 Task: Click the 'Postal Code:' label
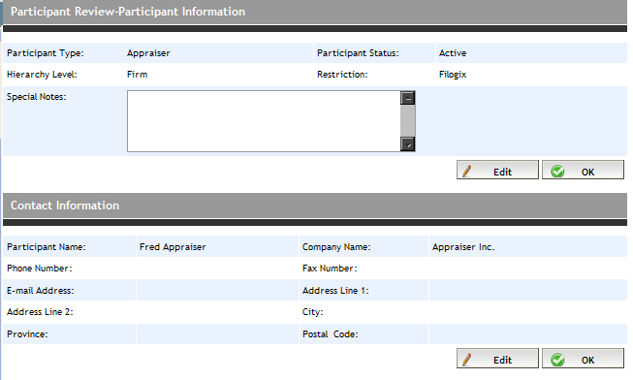pos(331,334)
